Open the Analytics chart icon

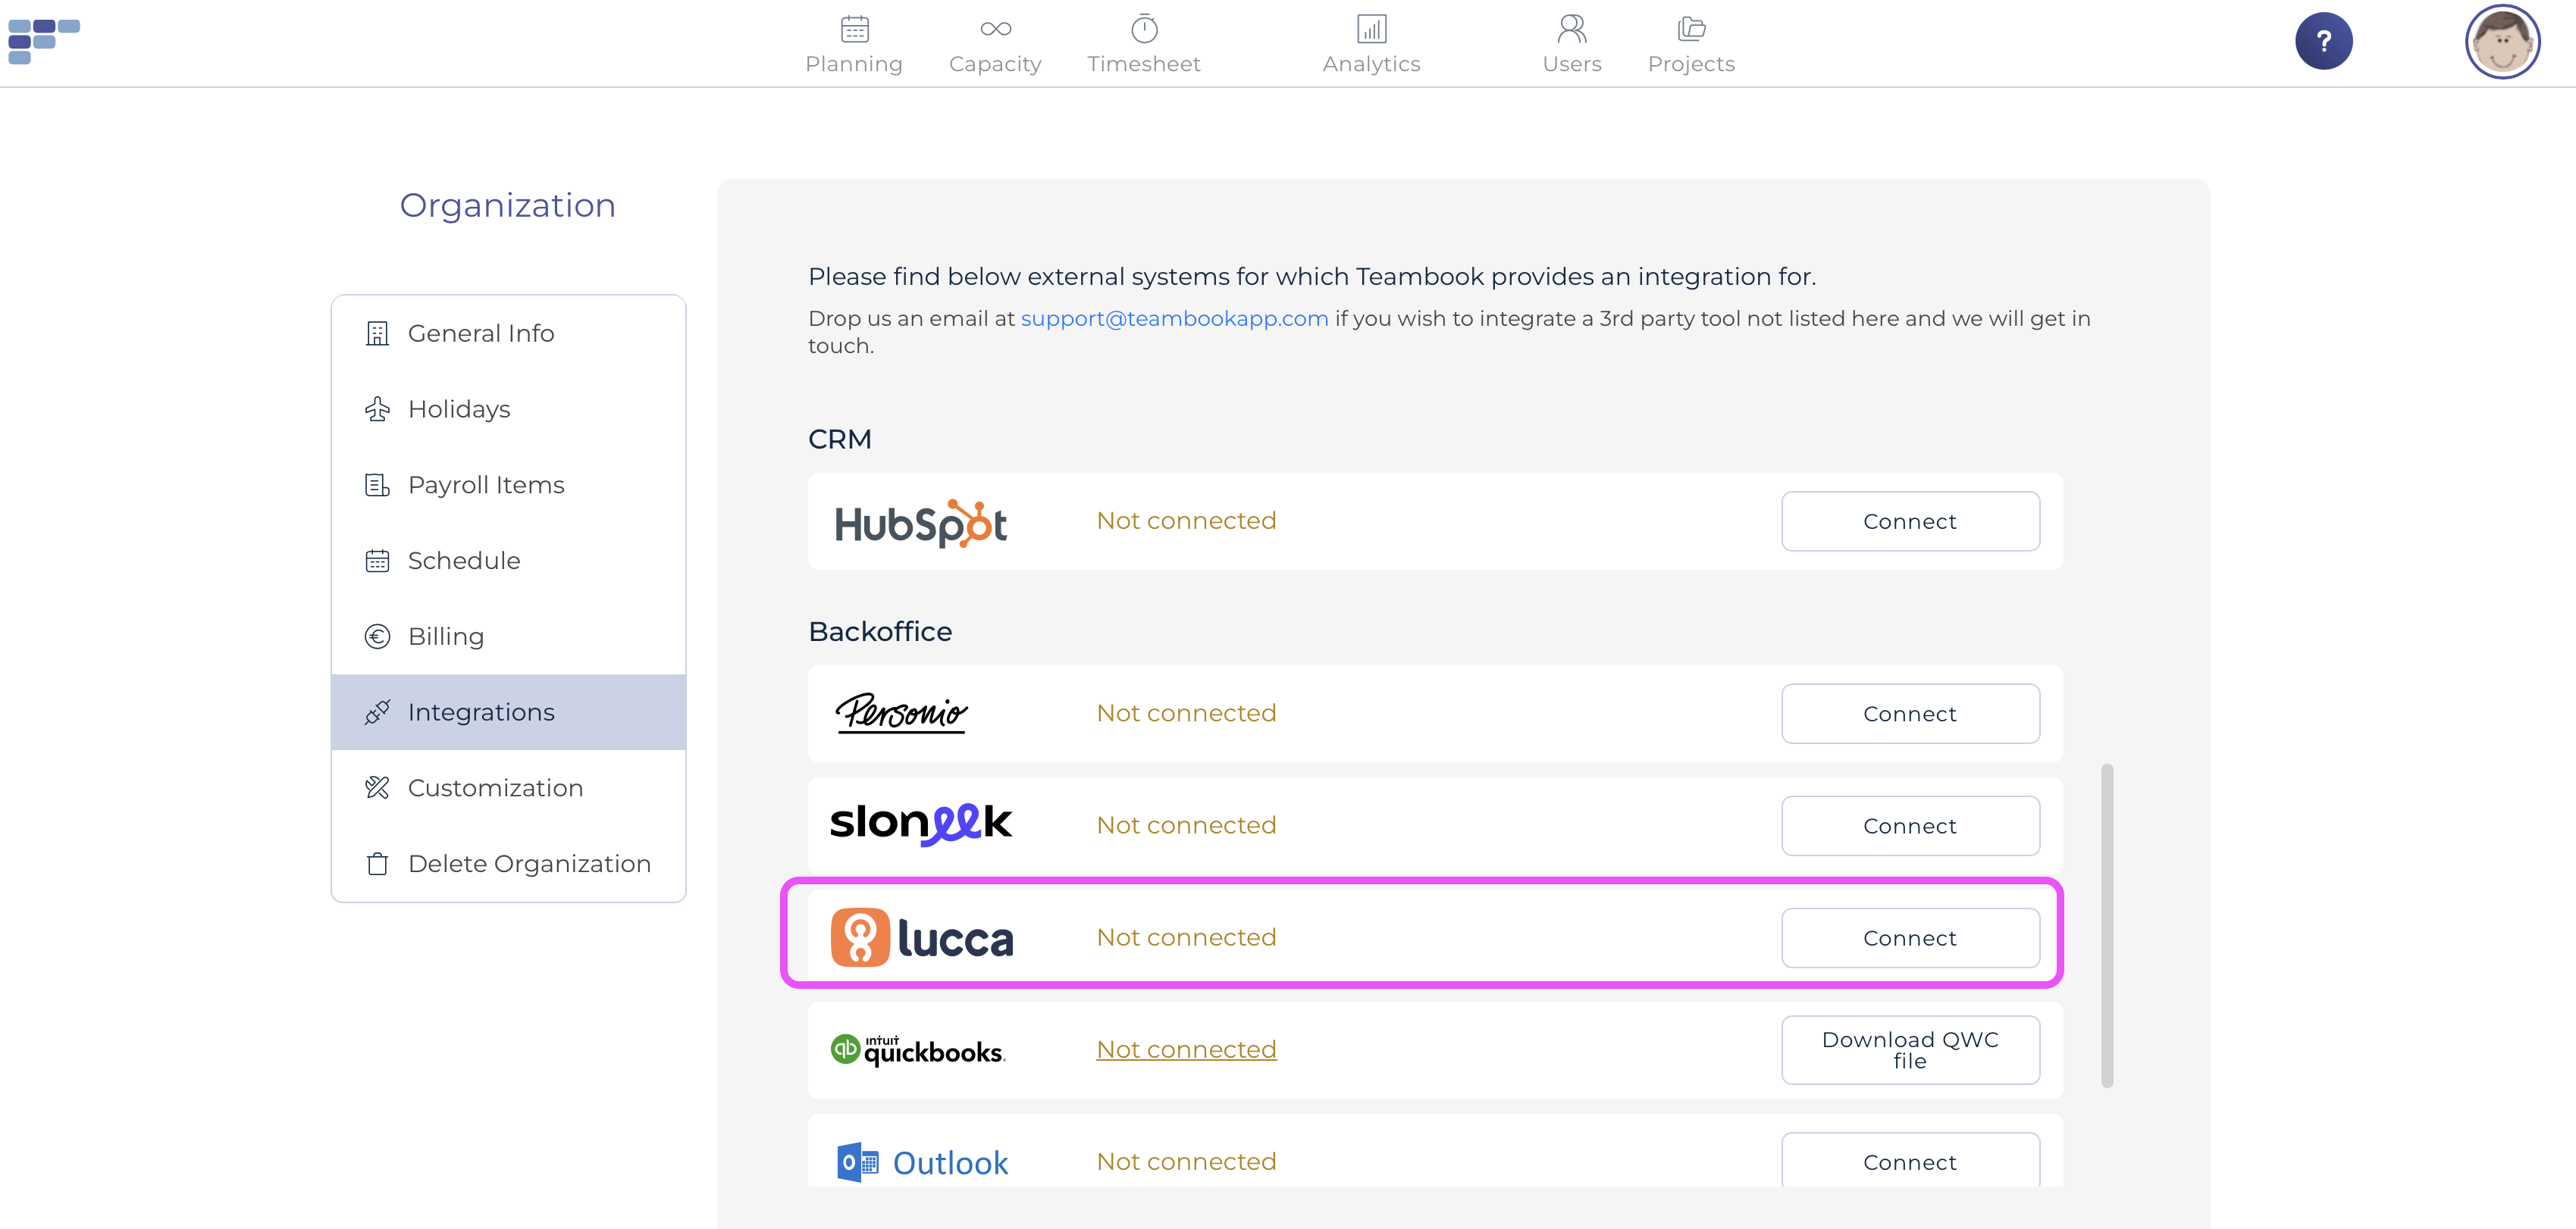[1371, 29]
